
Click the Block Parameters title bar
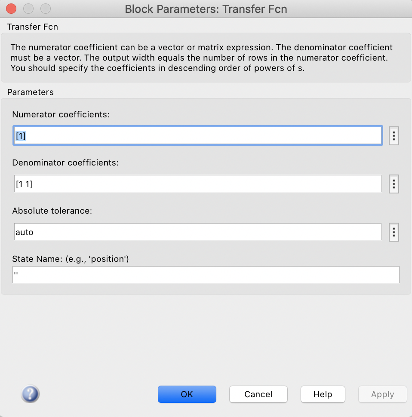click(206, 8)
